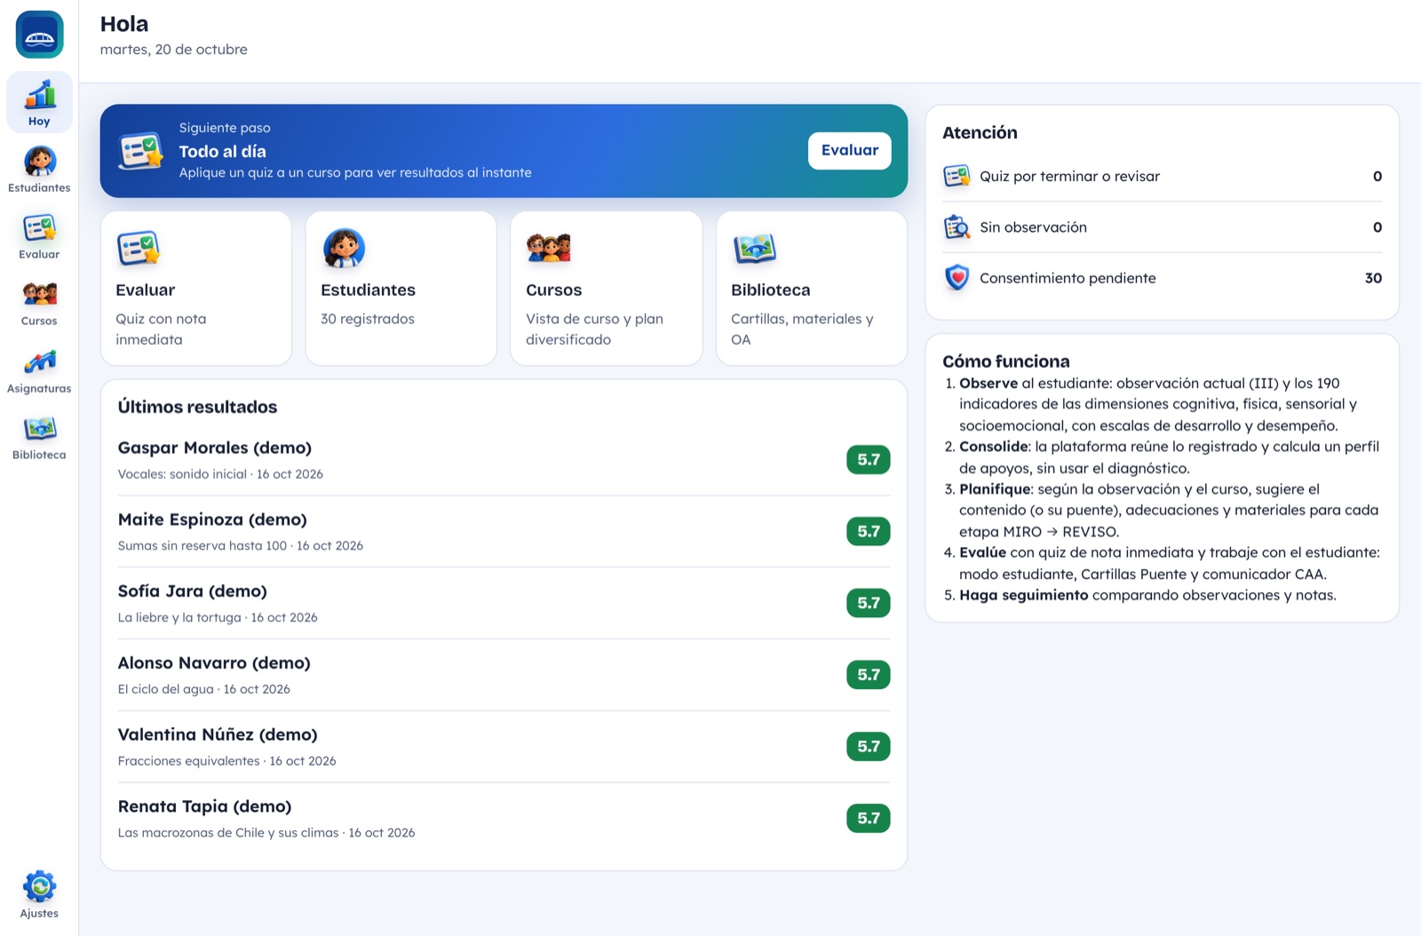Click the date text martes, 20 de octubre
This screenshot has height=936, width=1421.
pyautogui.click(x=174, y=50)
